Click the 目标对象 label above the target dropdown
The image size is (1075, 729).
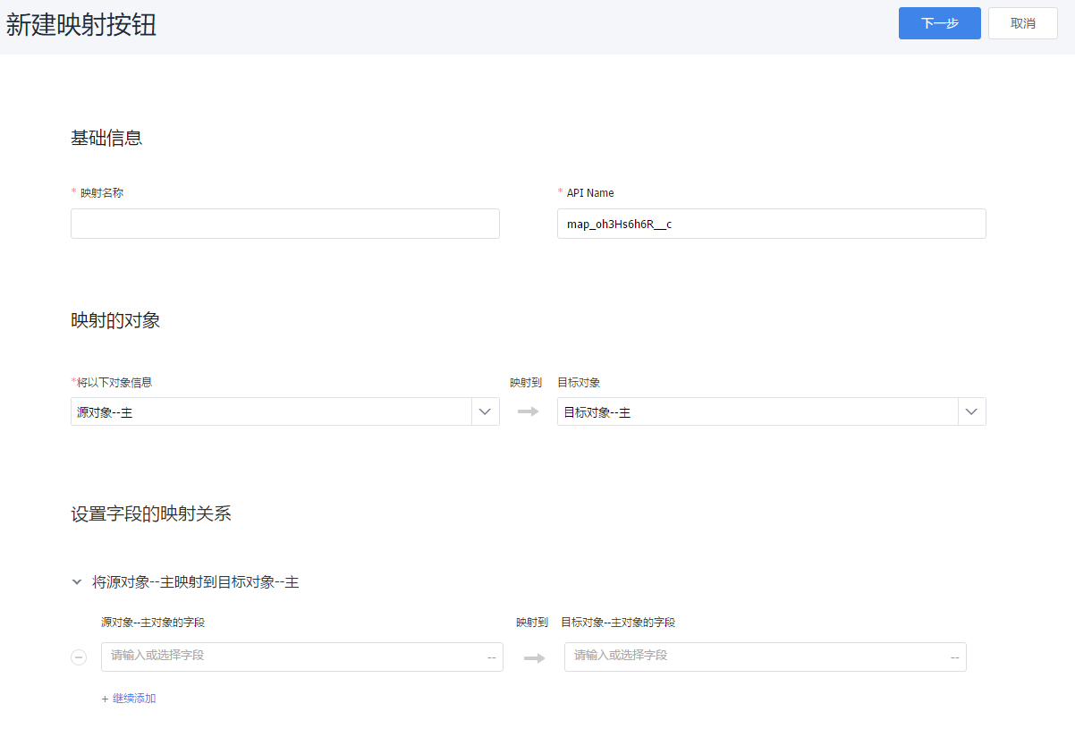(579, 382)
